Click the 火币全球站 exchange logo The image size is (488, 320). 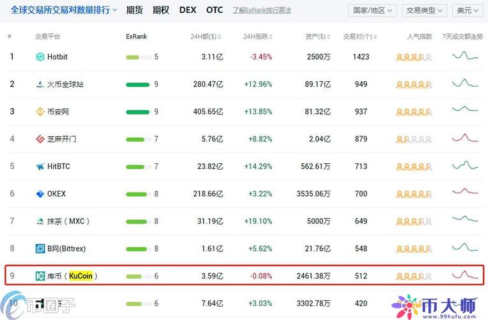pyautogui.click(x=40, y=84)
